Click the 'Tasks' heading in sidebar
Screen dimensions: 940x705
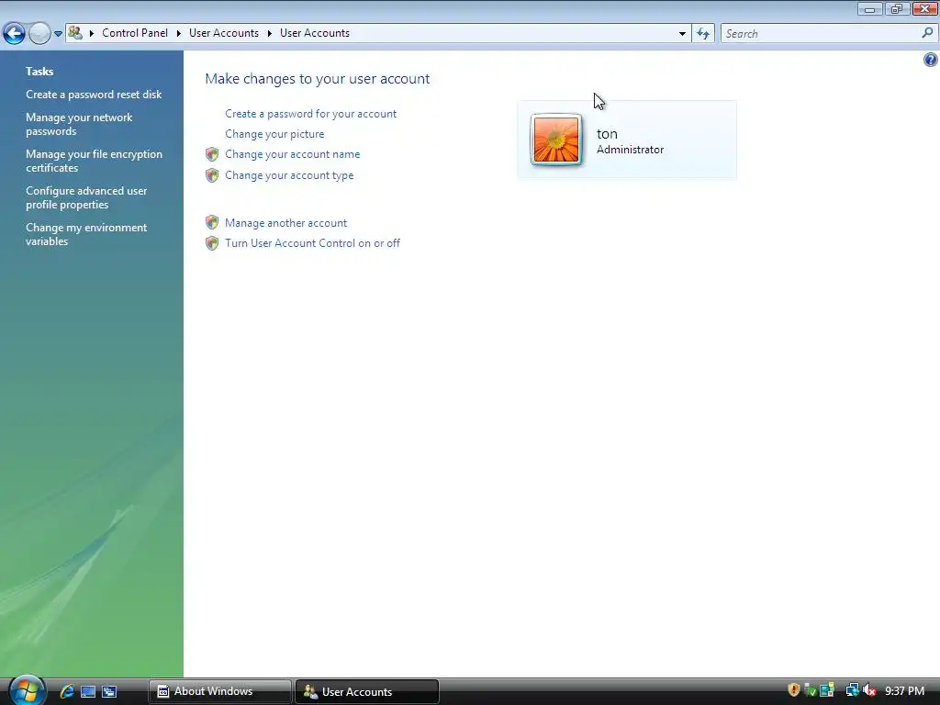point(39,72)
